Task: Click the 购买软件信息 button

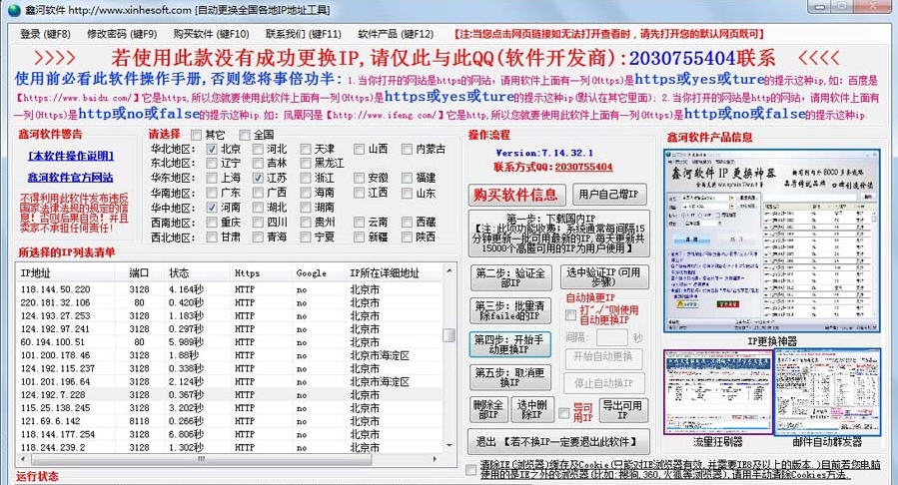Action: pos(516,195)
